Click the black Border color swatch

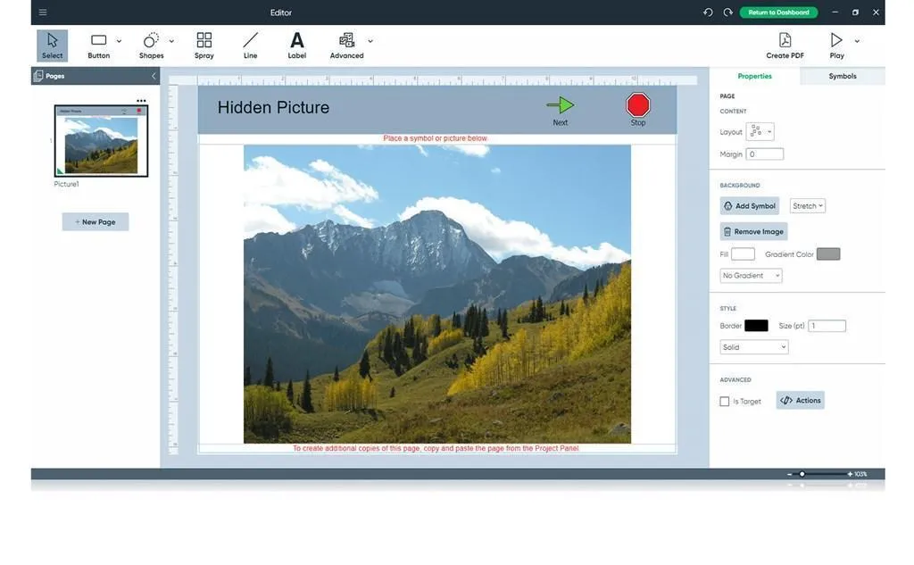(x=756, y=326)
